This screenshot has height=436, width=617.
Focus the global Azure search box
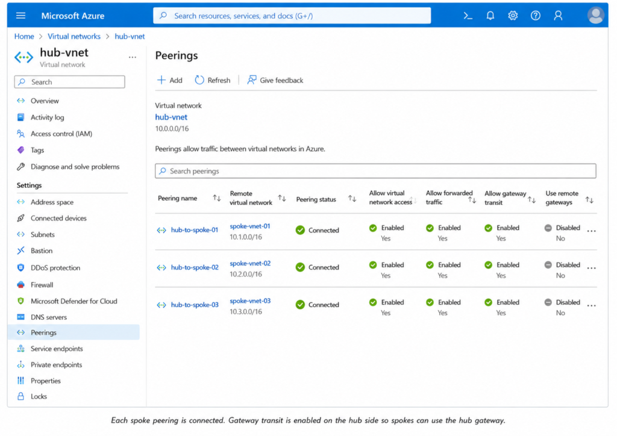point(292,16)
